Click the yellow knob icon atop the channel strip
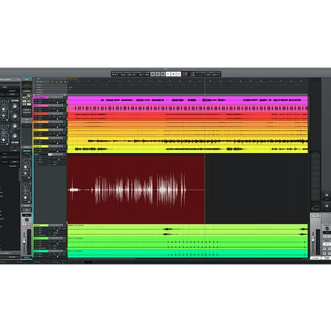 pyautogui.click(x=29, y=96)
